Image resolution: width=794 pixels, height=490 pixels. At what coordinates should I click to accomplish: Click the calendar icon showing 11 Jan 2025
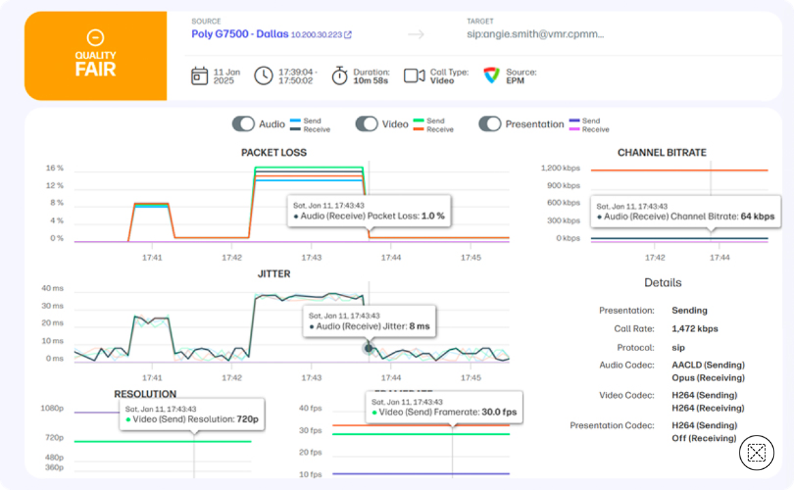[200, 75]
